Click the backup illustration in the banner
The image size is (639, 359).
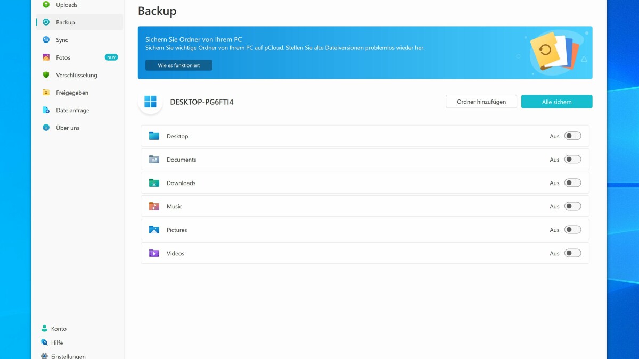[555, 52]
